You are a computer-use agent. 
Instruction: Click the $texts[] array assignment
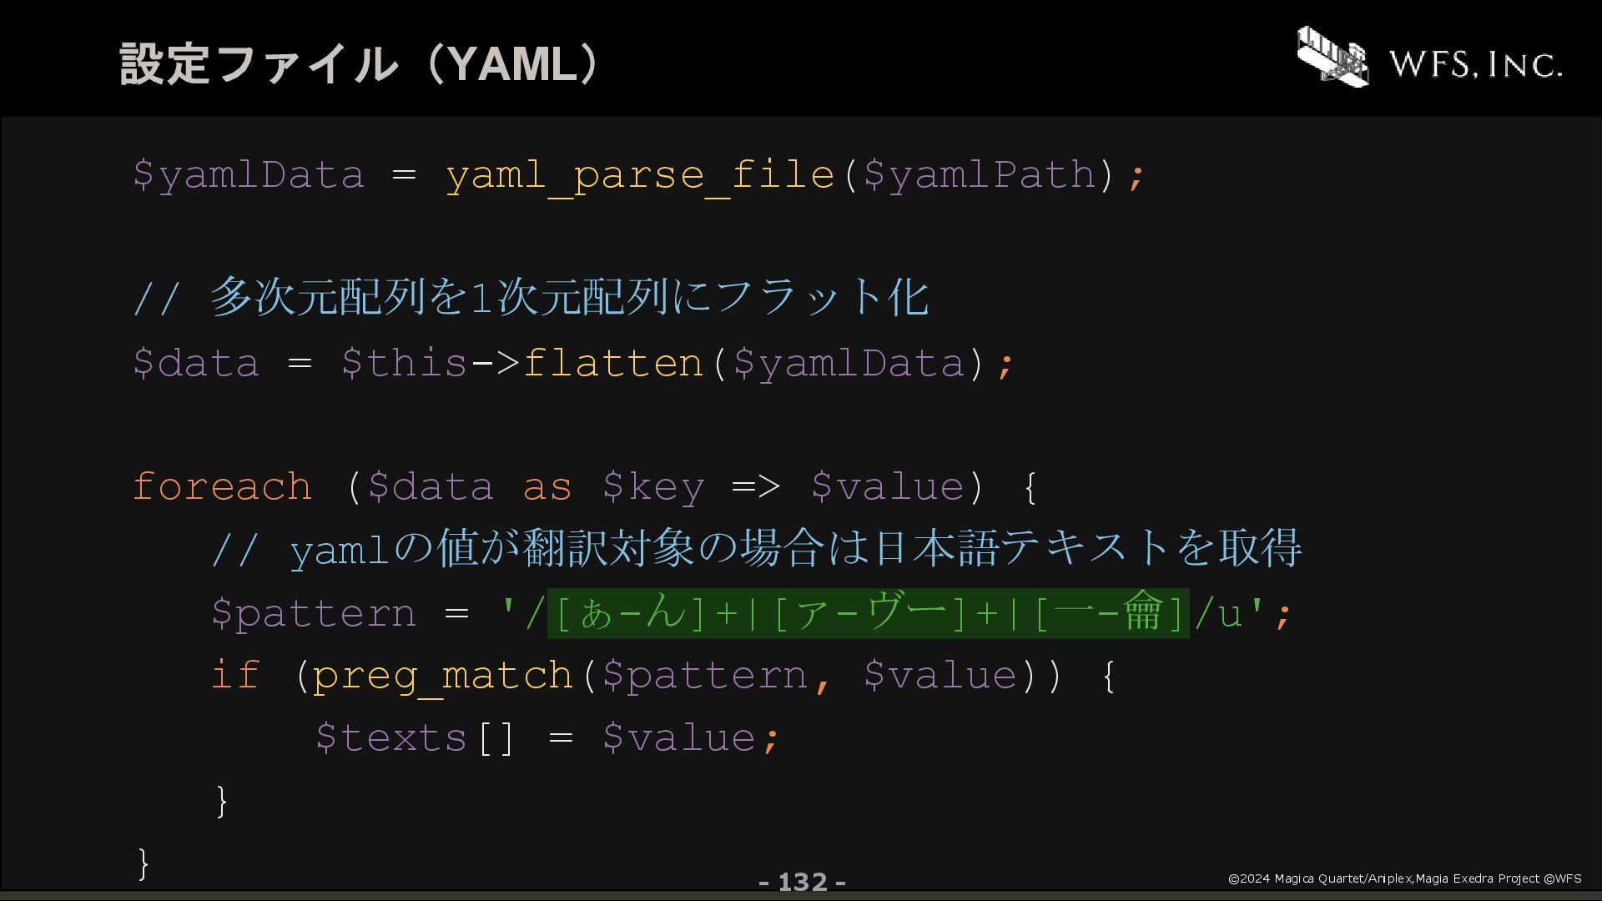tap(416, 737)
